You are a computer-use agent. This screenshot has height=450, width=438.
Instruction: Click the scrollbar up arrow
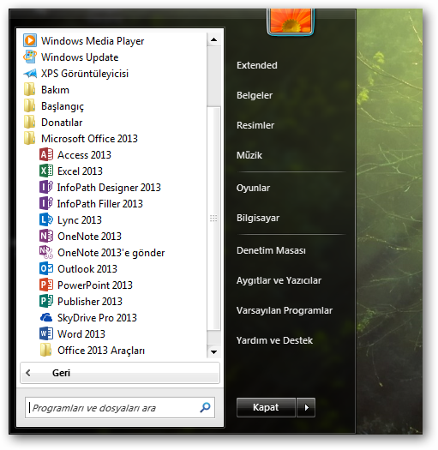coord(213,39)
